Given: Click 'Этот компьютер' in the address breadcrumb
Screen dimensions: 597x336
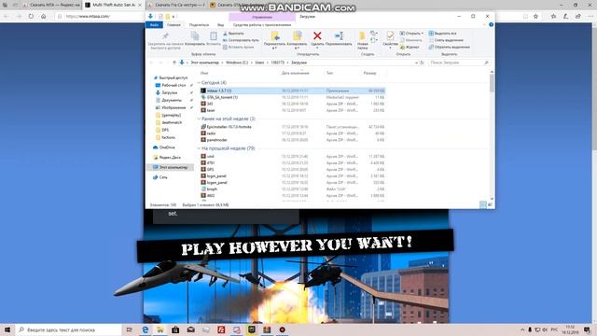Looking at the screenshot, I should tap(205, 63).
